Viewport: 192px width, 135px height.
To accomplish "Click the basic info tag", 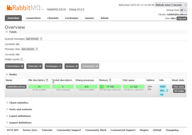I will 163,87.
